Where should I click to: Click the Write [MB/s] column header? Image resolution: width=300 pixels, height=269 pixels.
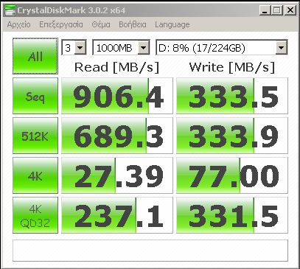point(232,67)
